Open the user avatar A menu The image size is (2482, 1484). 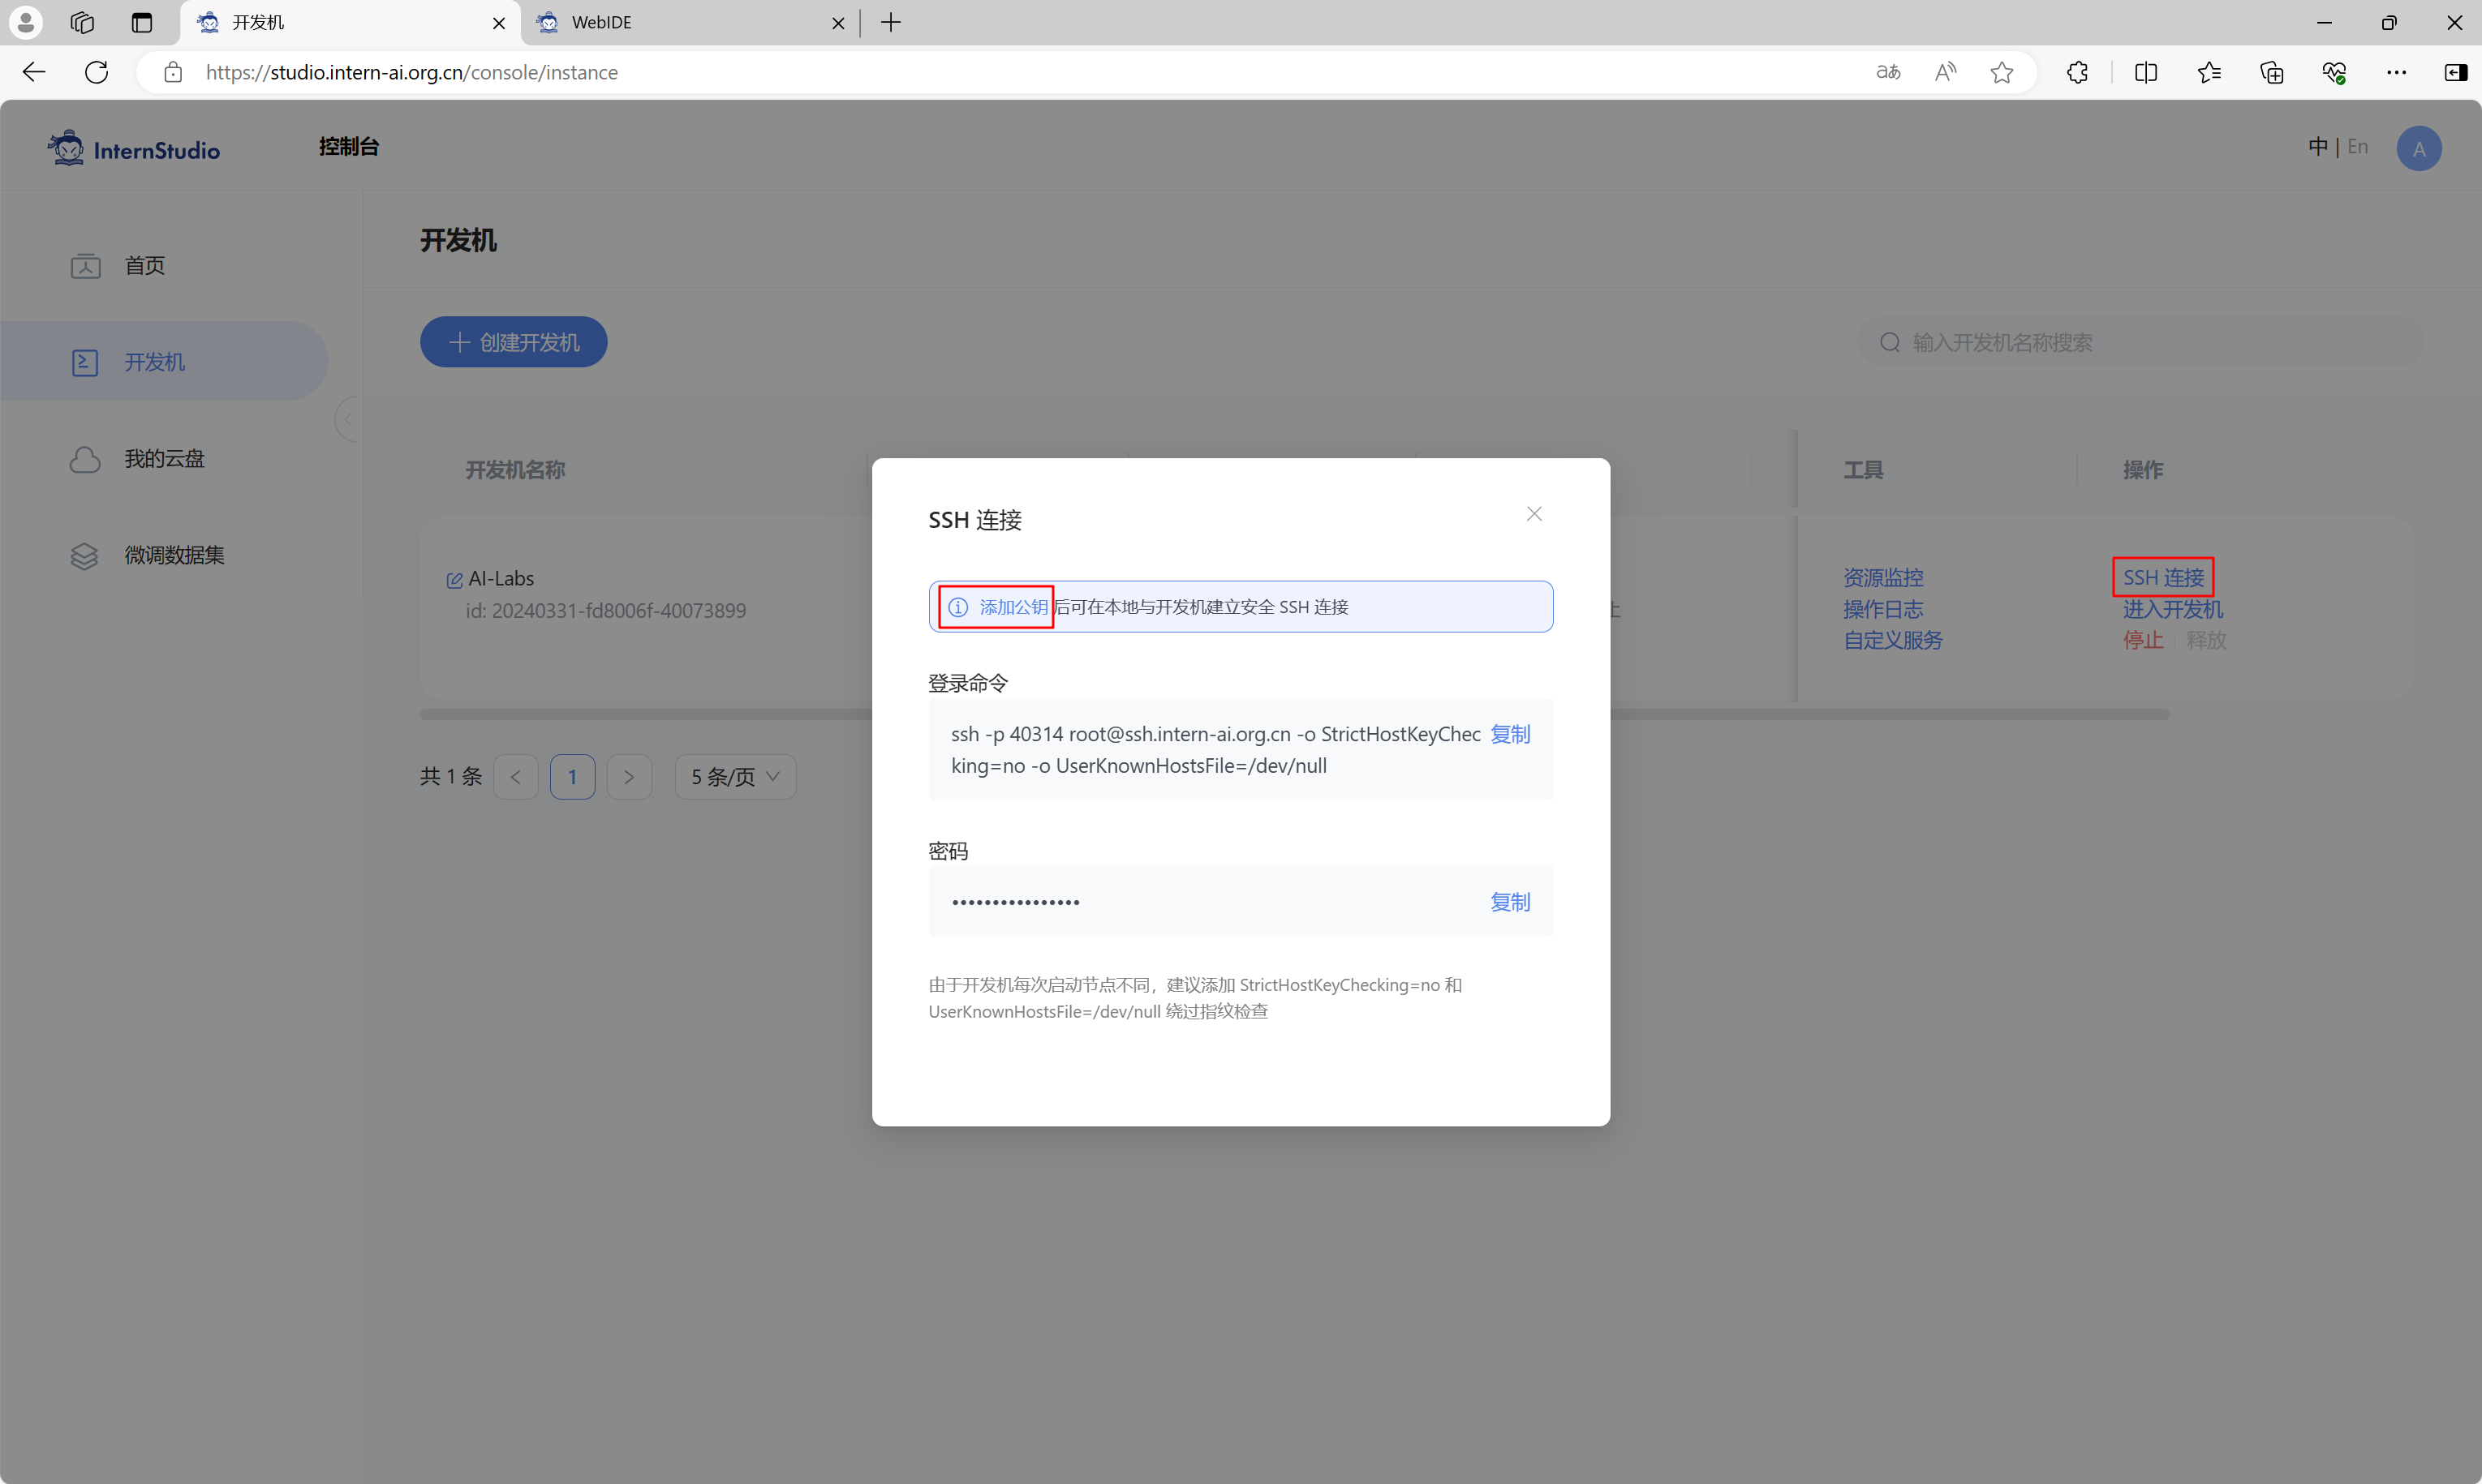pyautogui.click(x=2418, y=149)
